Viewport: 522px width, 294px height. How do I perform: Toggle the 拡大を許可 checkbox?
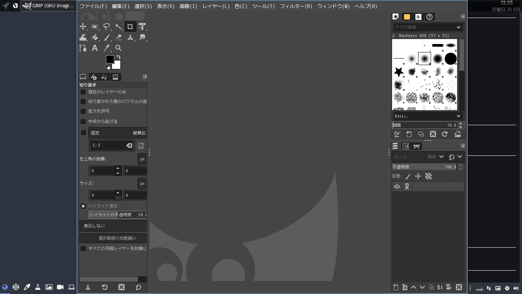(83, 111)
